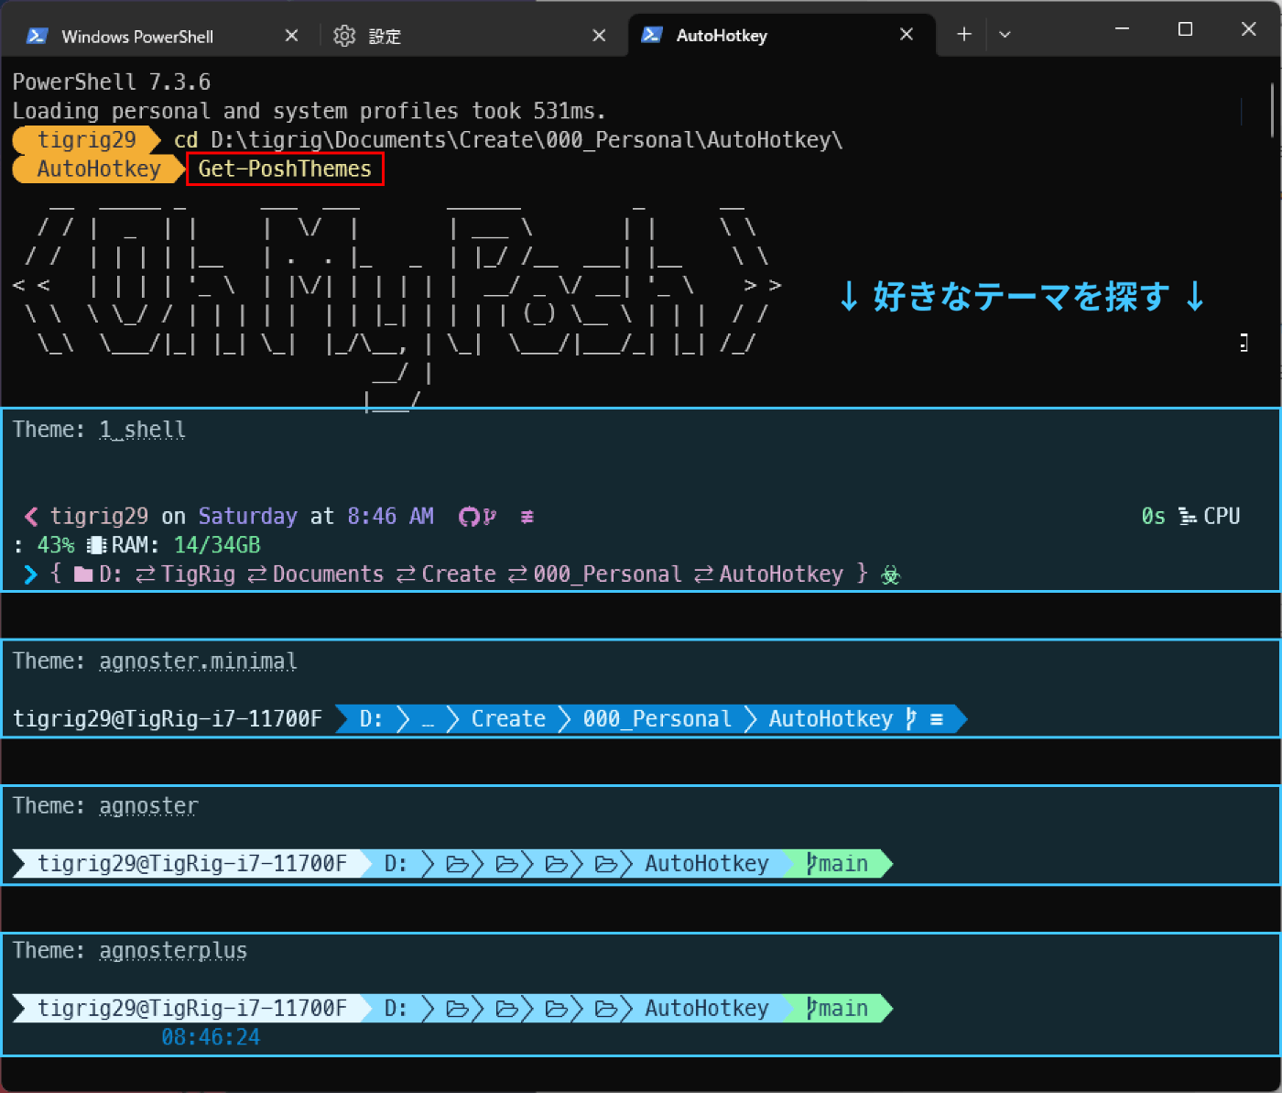Click the Create segment in agnoster.minimal
The width and height of the screenshot is (1282, 1093).
click(x=508, y=719)
